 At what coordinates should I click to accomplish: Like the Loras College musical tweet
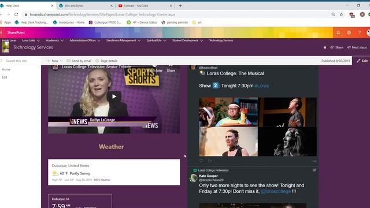[201, 161]
